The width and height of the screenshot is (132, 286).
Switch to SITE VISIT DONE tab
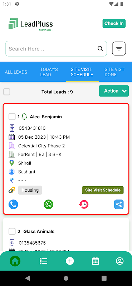[115, 72]
